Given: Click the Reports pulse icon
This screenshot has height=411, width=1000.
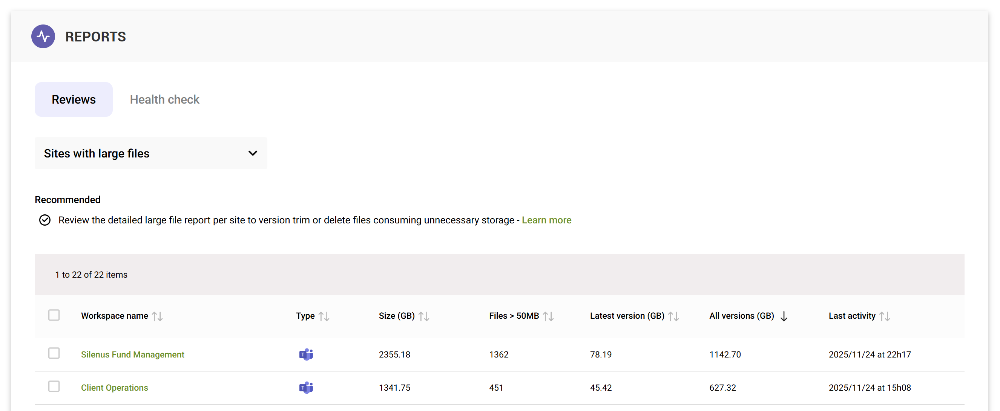Looking at the screenshot, I should coord(43,37).
